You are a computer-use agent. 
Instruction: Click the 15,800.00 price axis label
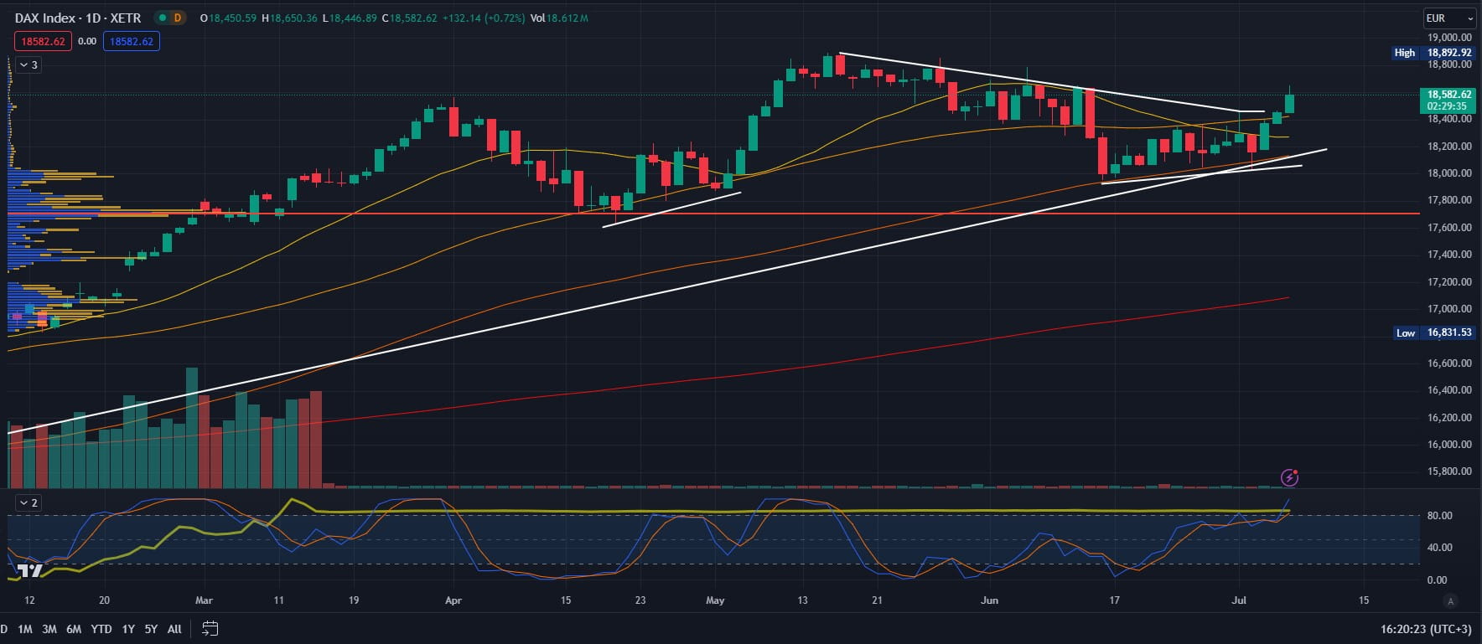point(1449,471)
